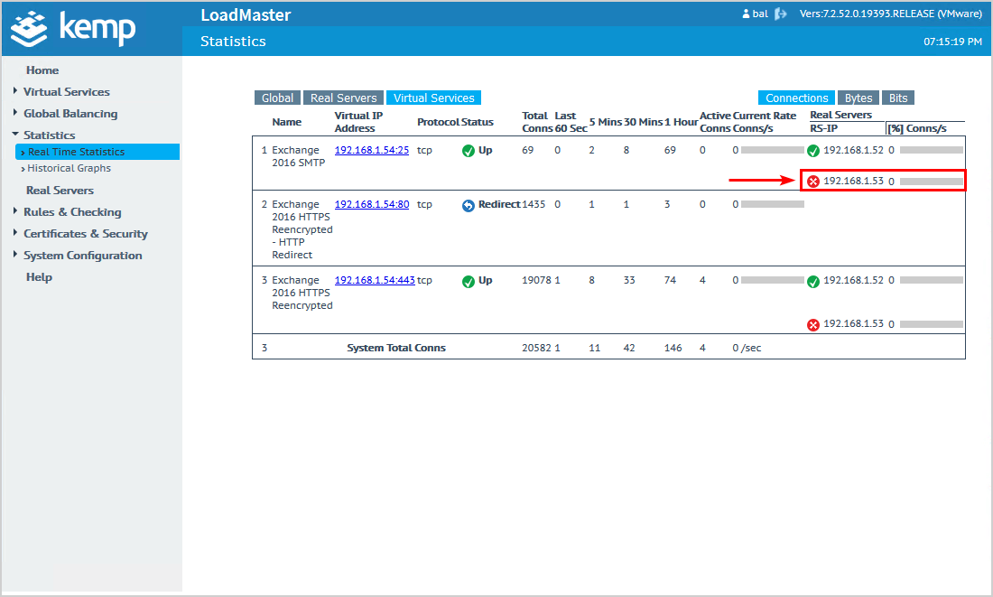Open virtual service link 192.168.1.54:80

tap(372, 205)
